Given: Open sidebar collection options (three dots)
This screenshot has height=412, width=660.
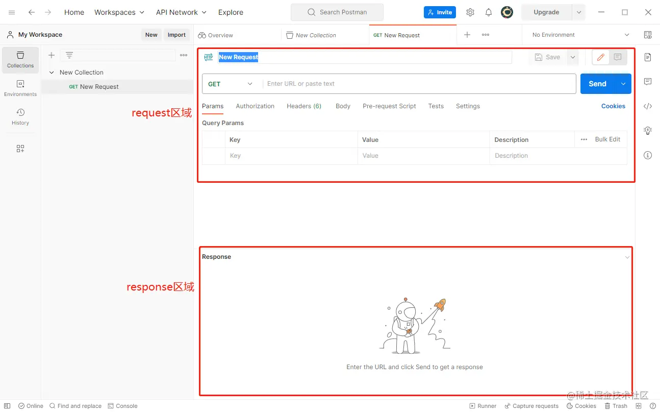Looking at the screenshot, I should click(184, 55).
